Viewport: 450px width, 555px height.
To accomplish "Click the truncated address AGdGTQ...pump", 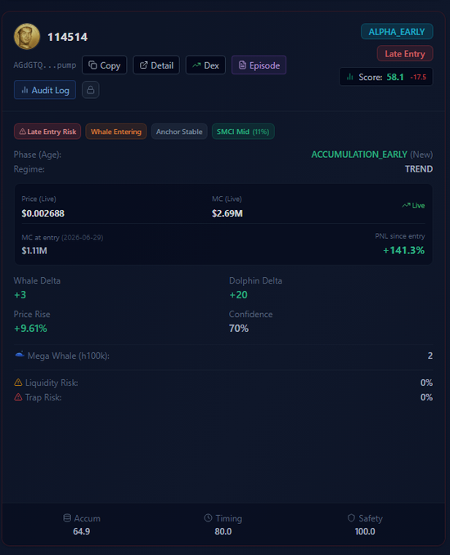I will point(45,65).
